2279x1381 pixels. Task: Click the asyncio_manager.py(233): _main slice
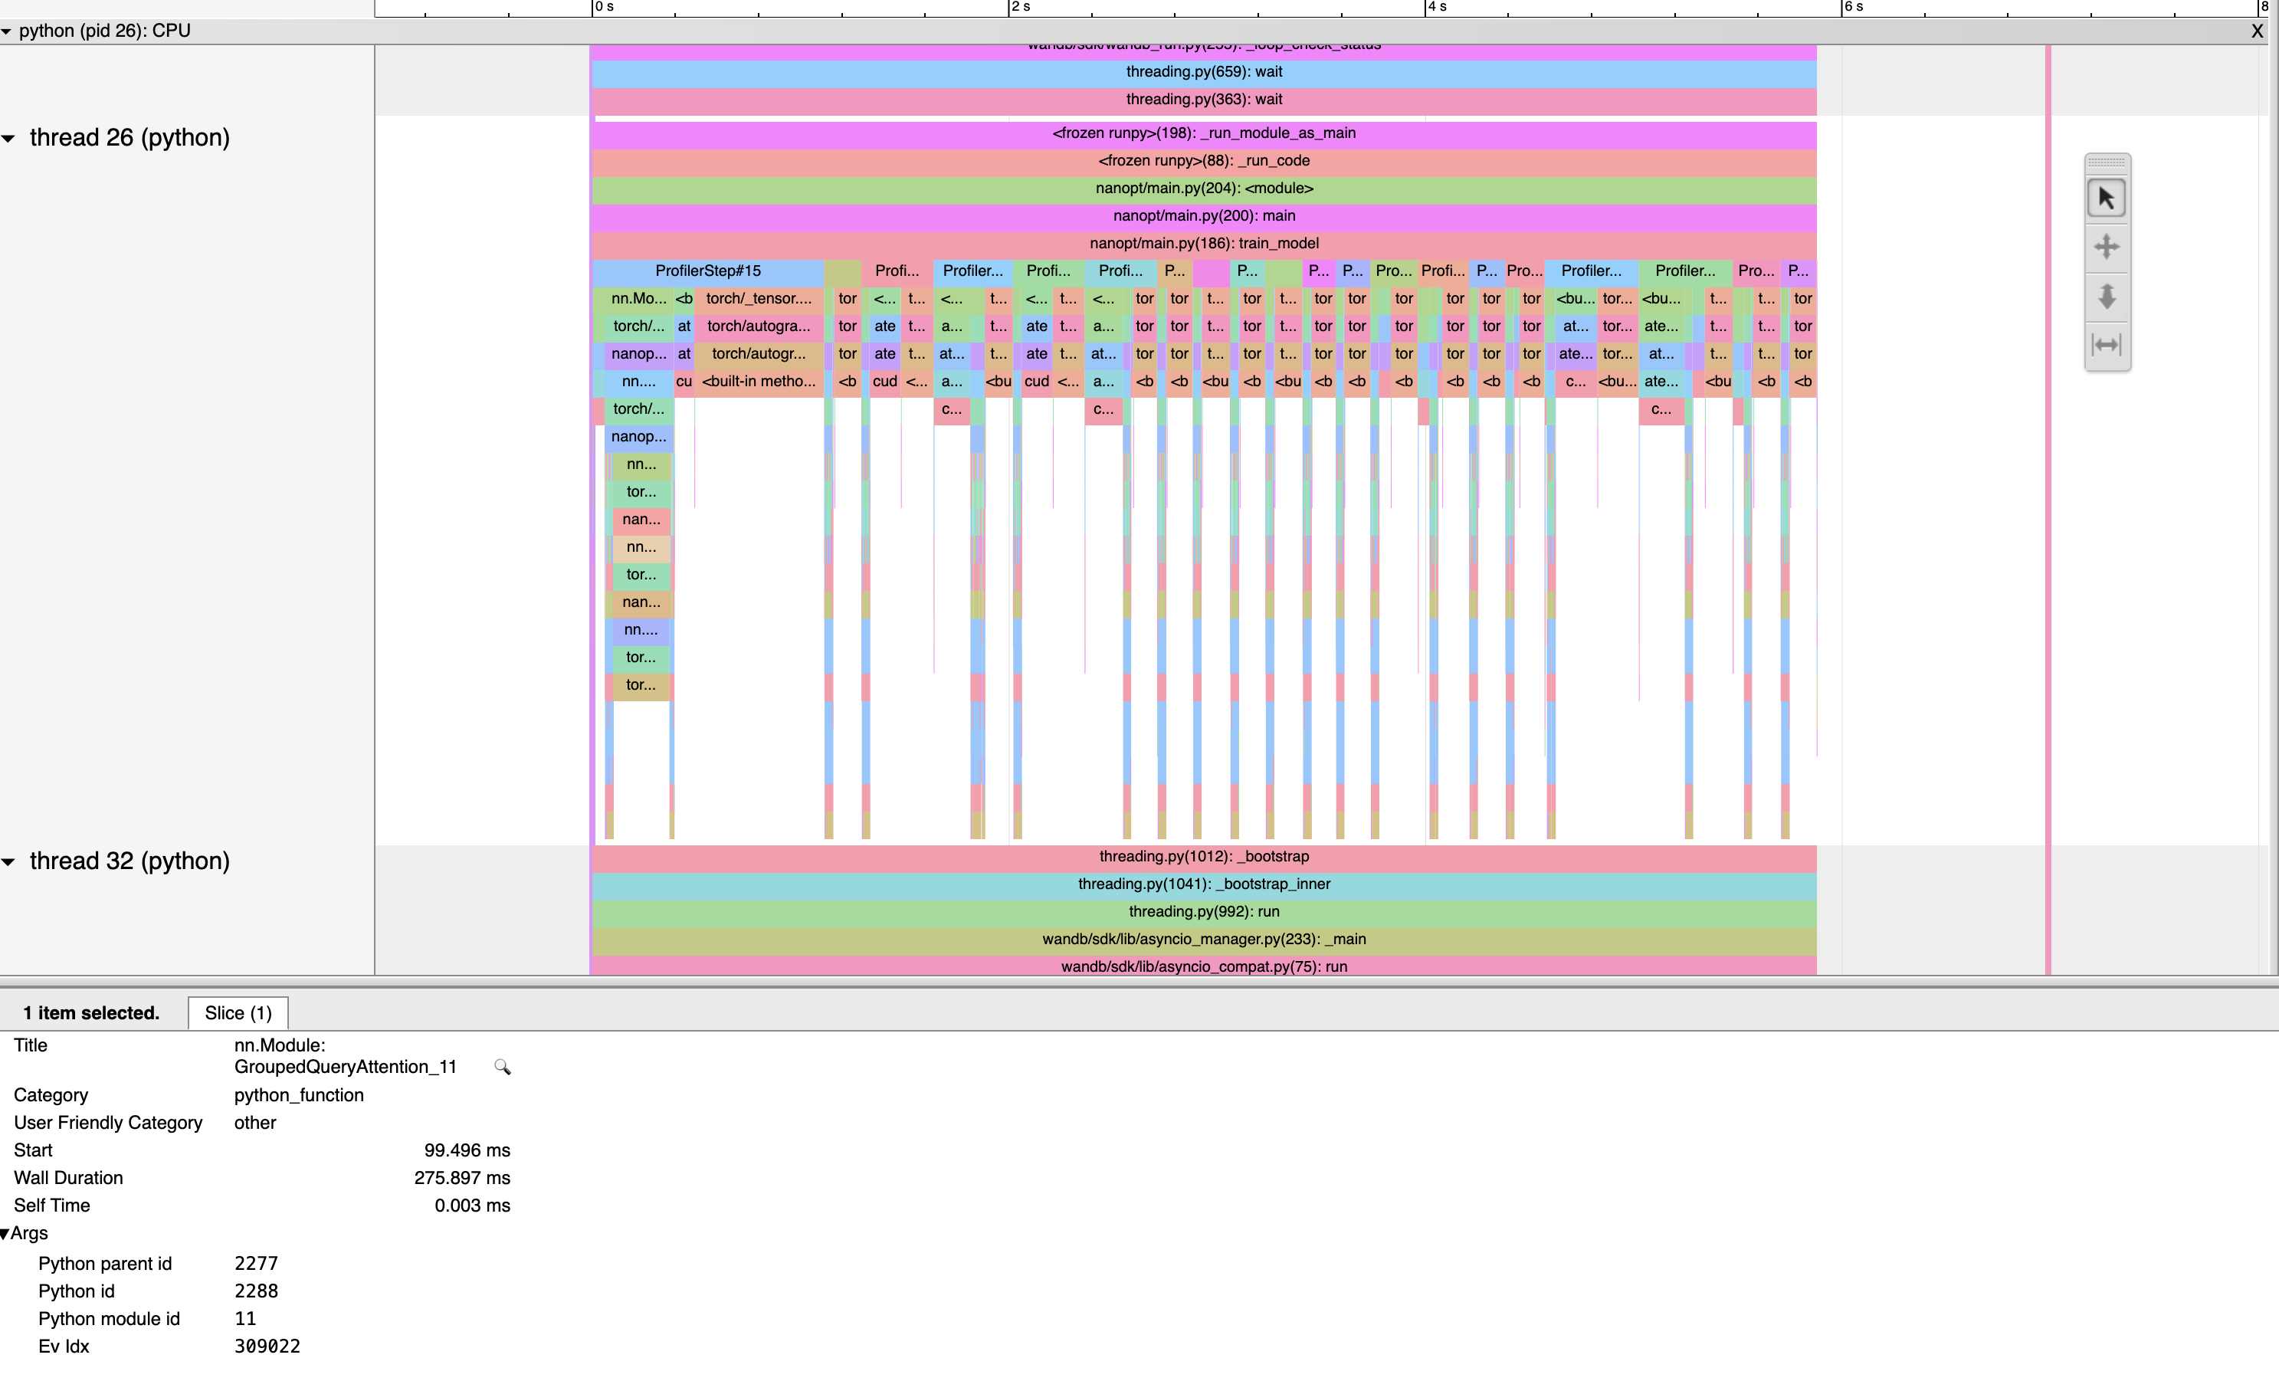(x=1202, y=939)
